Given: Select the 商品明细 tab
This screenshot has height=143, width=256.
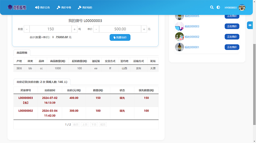Looking at the screenshot, I should coord(22,53).
